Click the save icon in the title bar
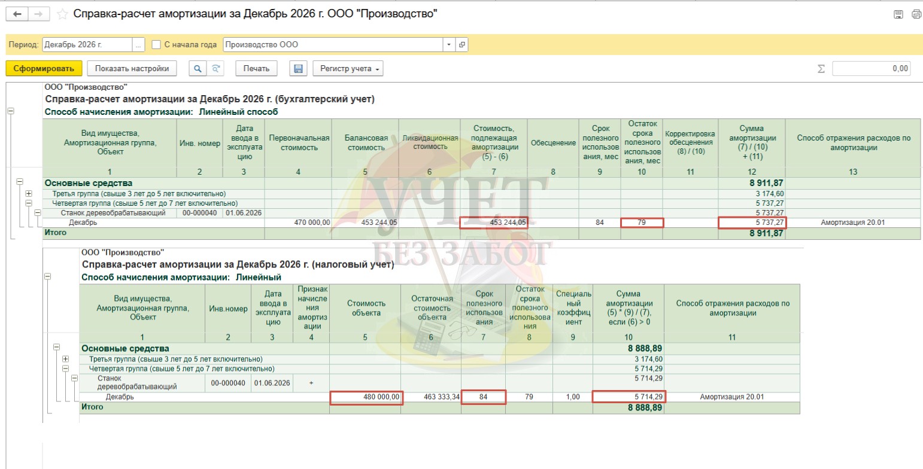923x469 pixels. (x=898, y=14)
